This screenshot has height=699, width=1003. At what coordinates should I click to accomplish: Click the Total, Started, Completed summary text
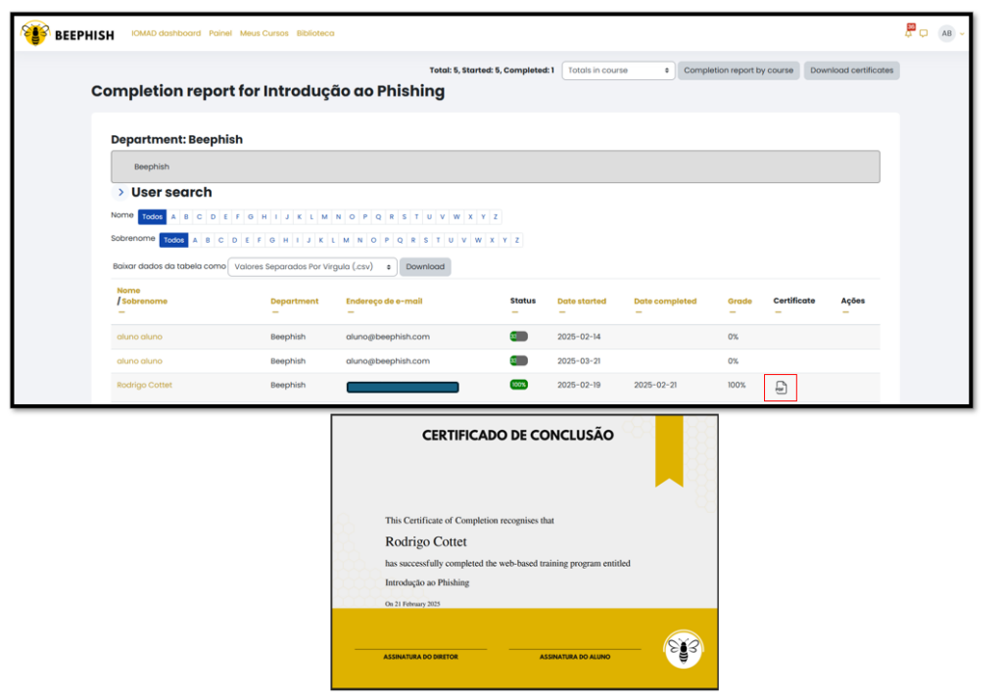tap(492, 70)
